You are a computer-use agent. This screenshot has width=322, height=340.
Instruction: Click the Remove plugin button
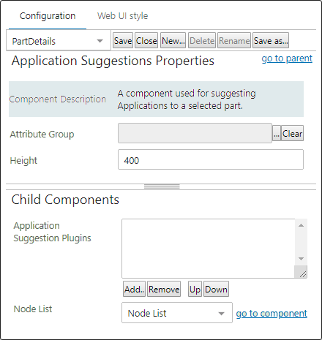[x=164, y=289]
